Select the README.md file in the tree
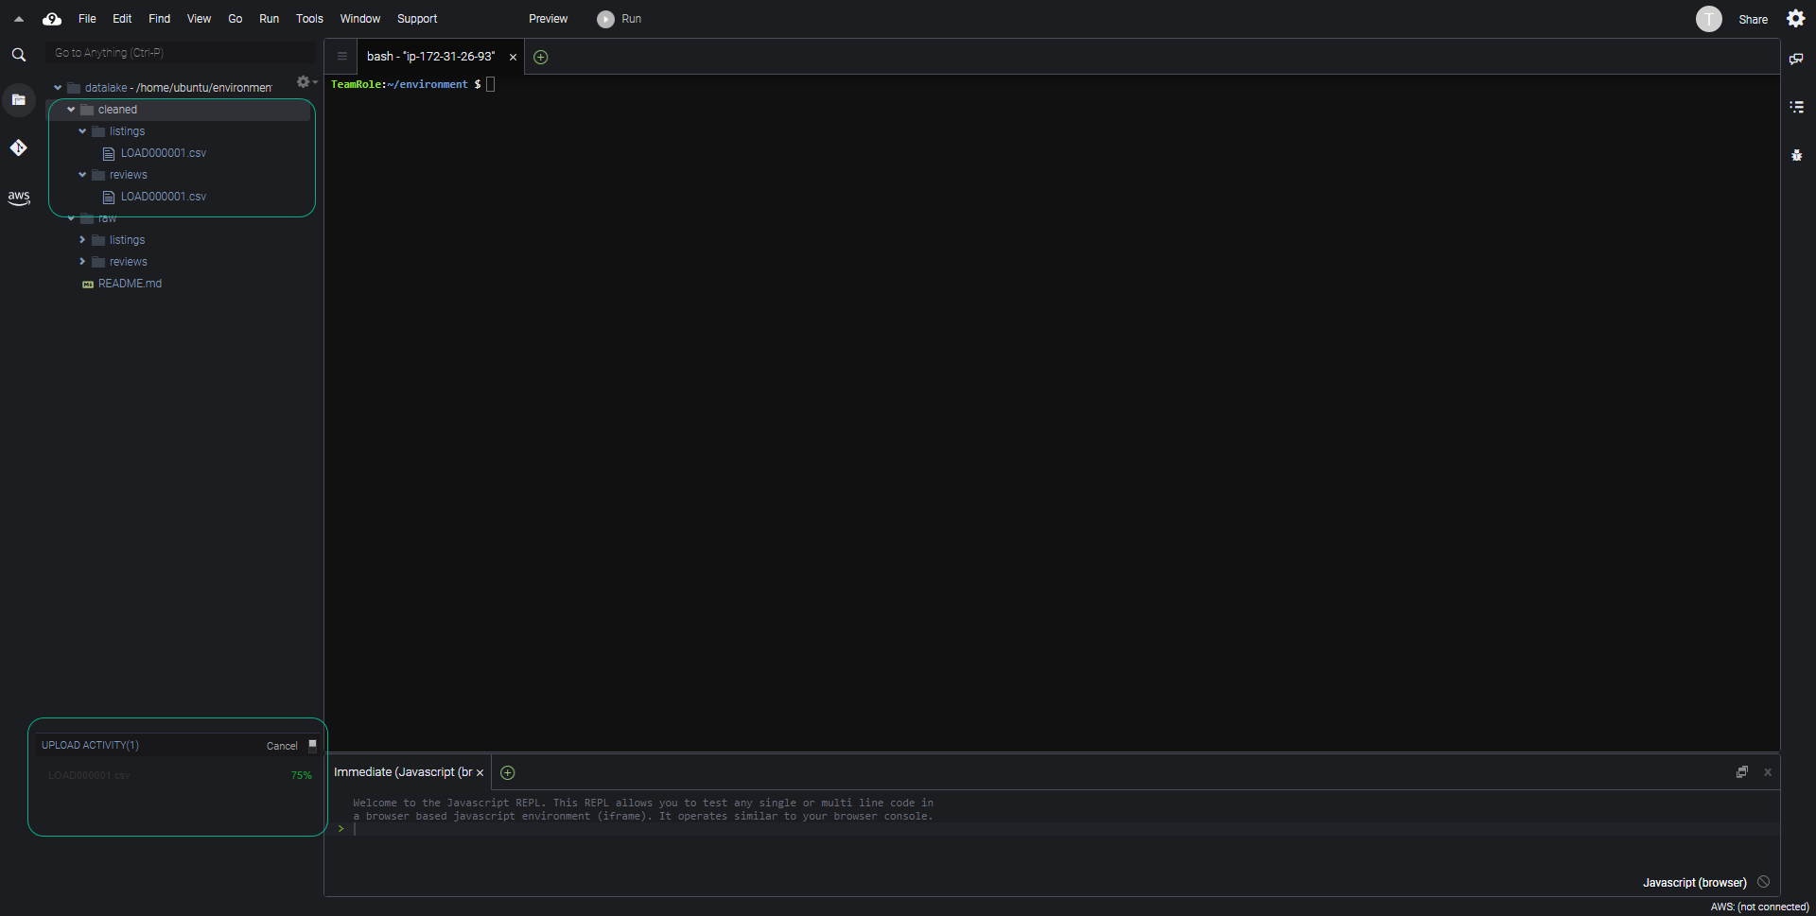Screen dimensions: 1816x916 pyautogui.click(x=130, y=284)
